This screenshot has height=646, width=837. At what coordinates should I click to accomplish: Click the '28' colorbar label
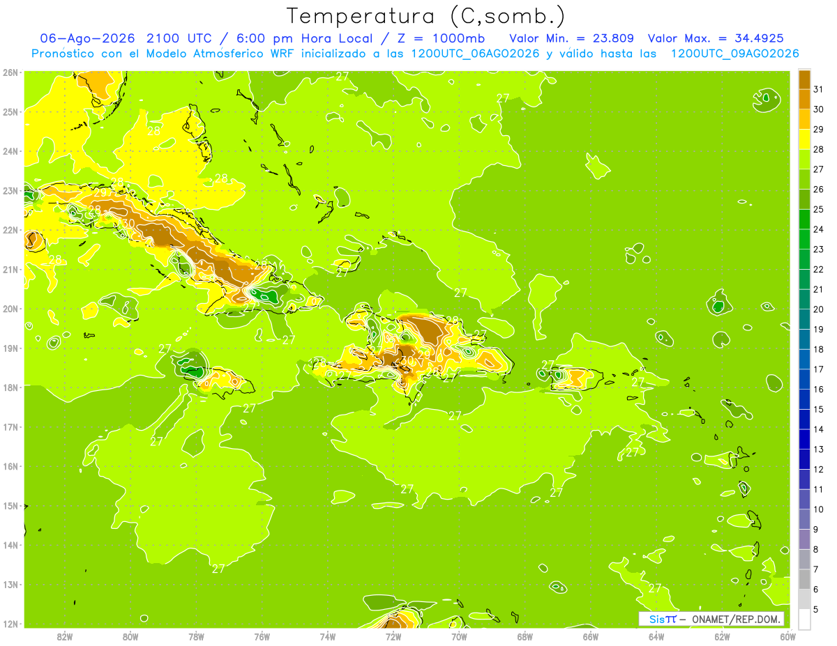coord(818,149)
